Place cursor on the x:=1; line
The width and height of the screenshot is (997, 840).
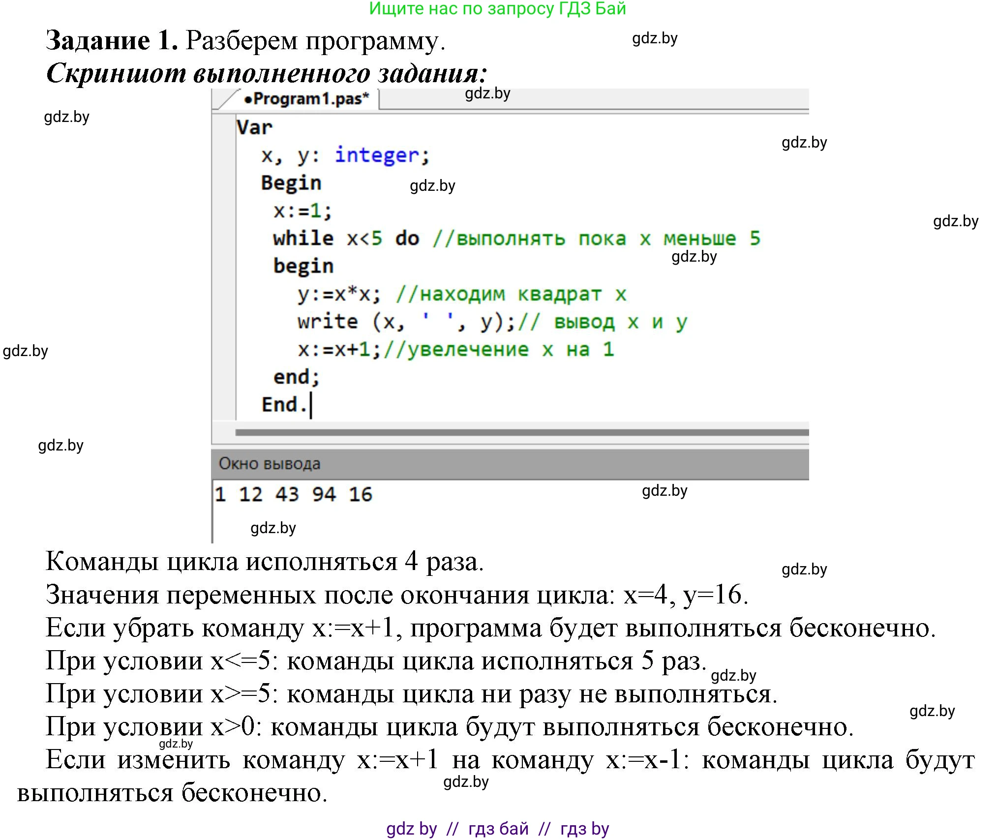click(x=302, y=211)
